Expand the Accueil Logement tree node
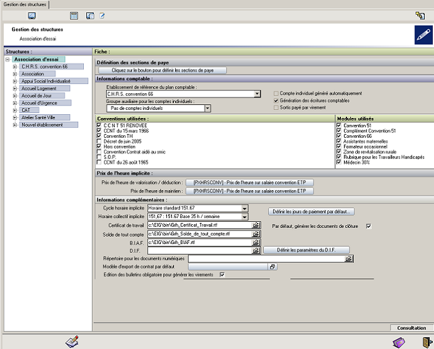 (15, 88)
